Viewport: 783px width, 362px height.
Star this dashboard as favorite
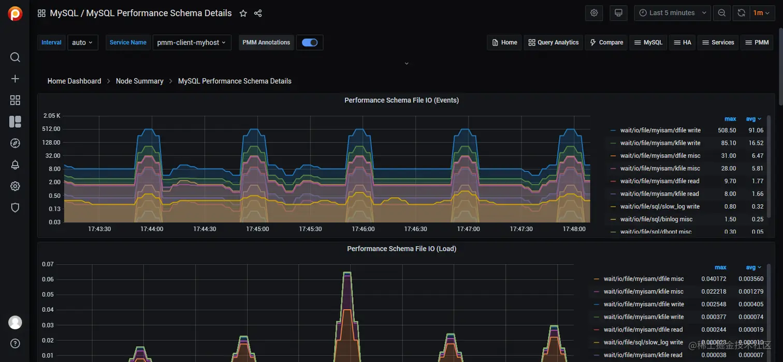pyautogui.click(x=243, y=13)
